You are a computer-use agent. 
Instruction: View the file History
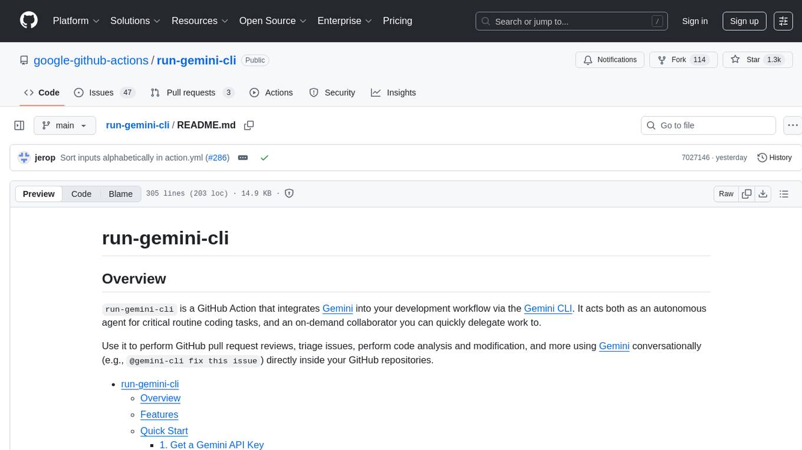(774, 158)
